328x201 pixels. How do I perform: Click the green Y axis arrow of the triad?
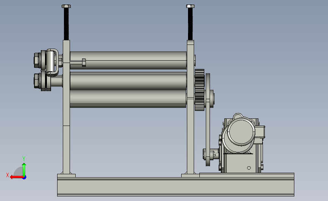click(x=24, y=170)
